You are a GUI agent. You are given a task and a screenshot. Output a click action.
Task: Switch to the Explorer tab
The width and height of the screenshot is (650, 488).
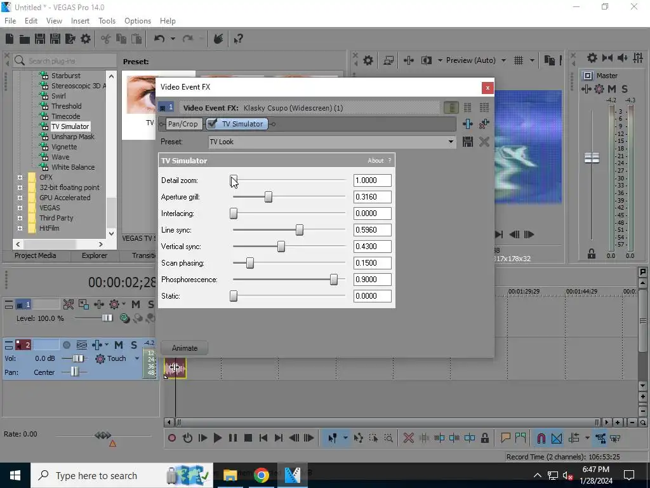coord(95,255)
